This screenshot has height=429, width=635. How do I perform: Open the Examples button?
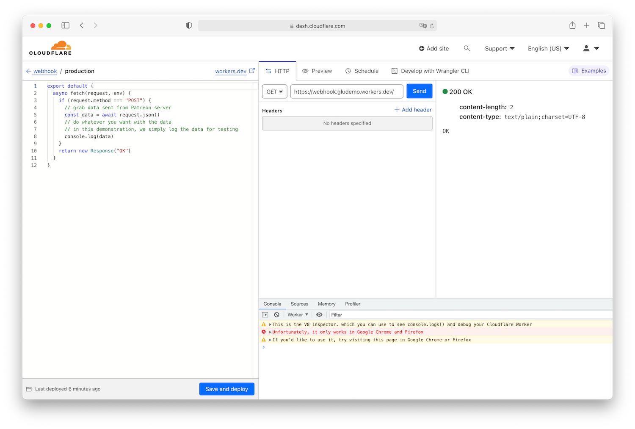[x=589, y=71]
